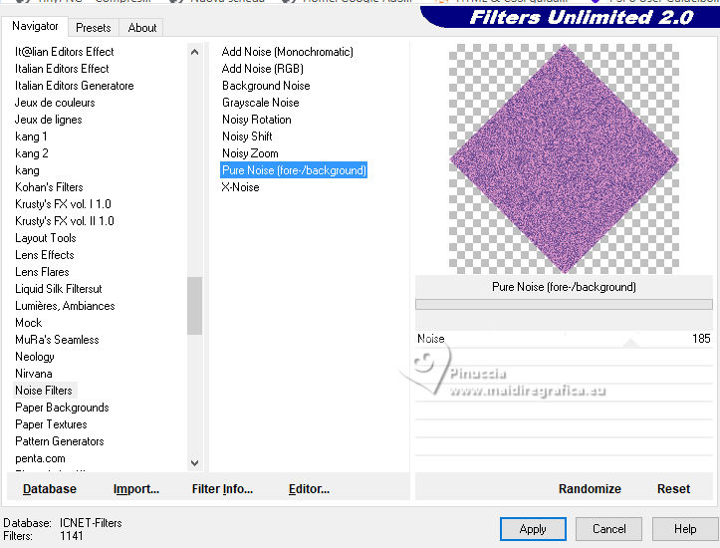Choose Add Noise (RGB) filter
Viewport: 720px width, 548px height.
(263, 69)
